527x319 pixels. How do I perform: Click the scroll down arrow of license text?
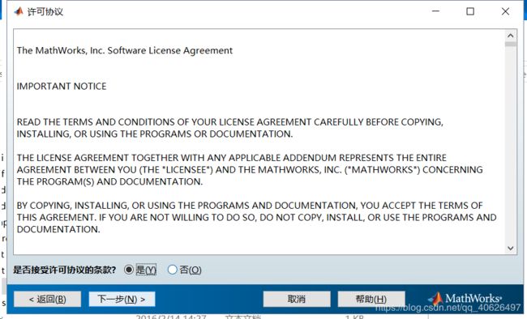pos(510,248)
